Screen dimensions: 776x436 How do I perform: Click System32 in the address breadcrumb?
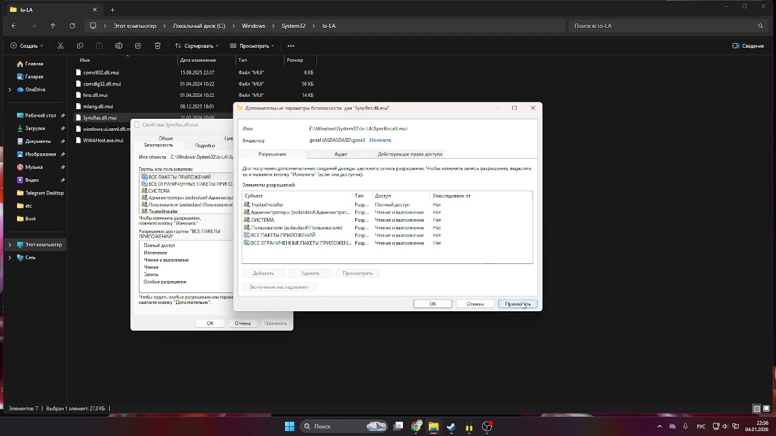[x=293, y=26]
